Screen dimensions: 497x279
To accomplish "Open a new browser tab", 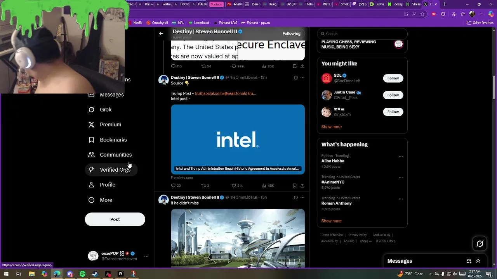I will 445,4.
